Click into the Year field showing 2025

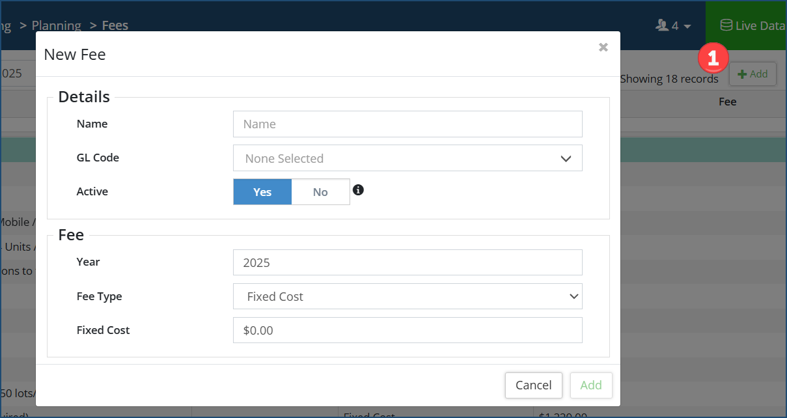pyautogui.click(x=407, y=263)
